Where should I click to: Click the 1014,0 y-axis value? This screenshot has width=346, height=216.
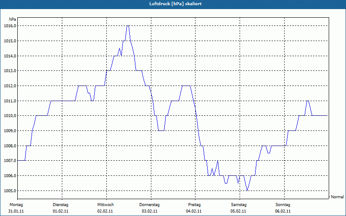click(10, 56)
